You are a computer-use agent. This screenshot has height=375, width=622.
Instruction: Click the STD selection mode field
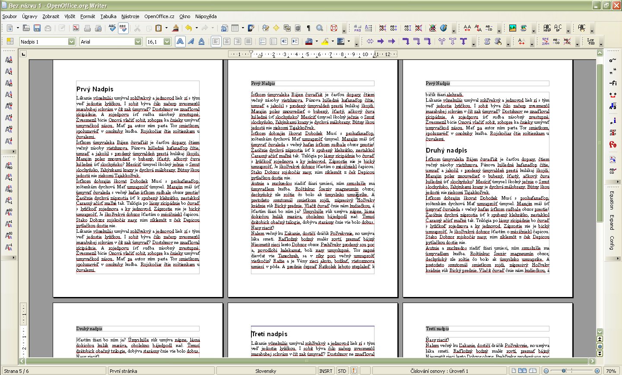point(342,371)
